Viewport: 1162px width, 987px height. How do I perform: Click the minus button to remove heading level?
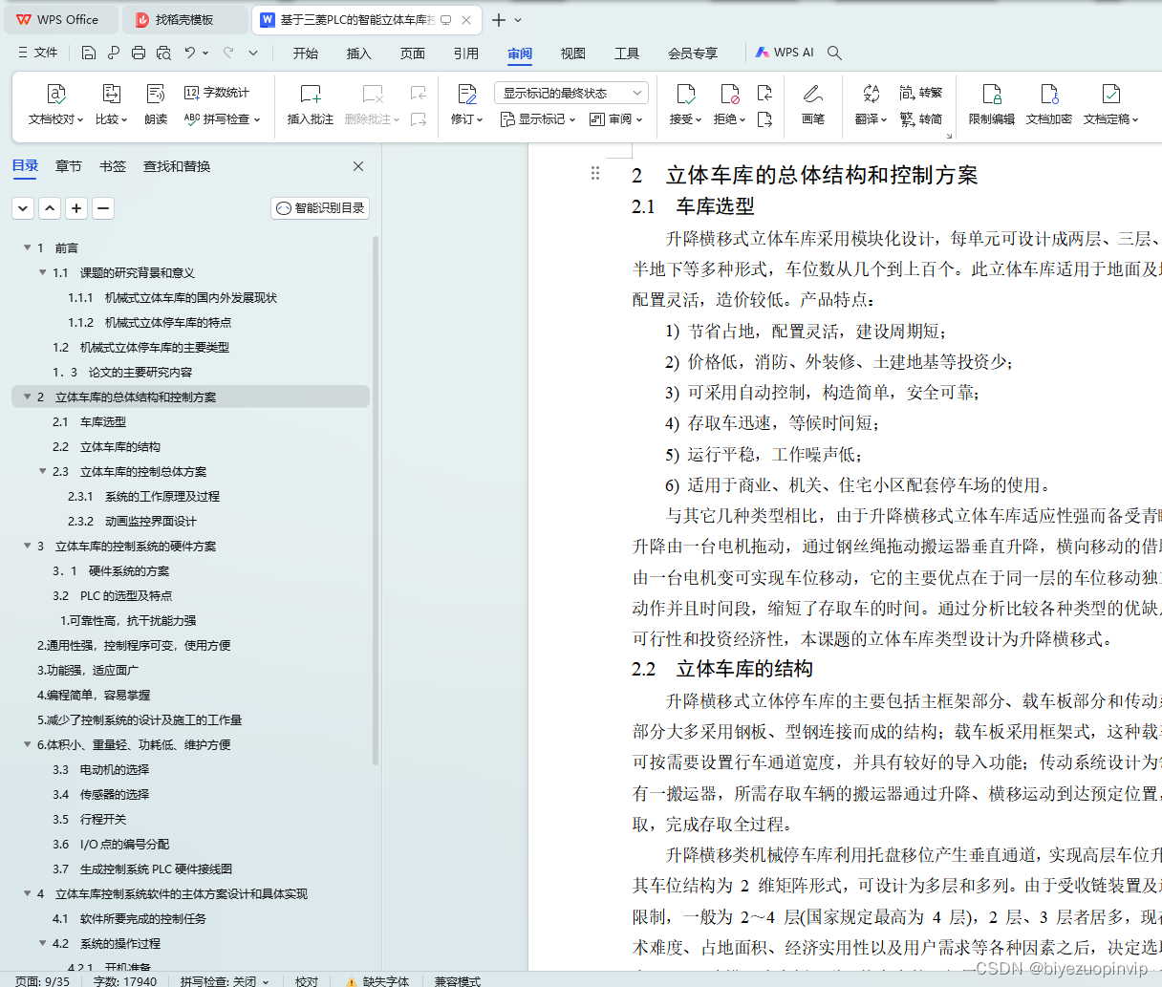click(x=103, y=207)
